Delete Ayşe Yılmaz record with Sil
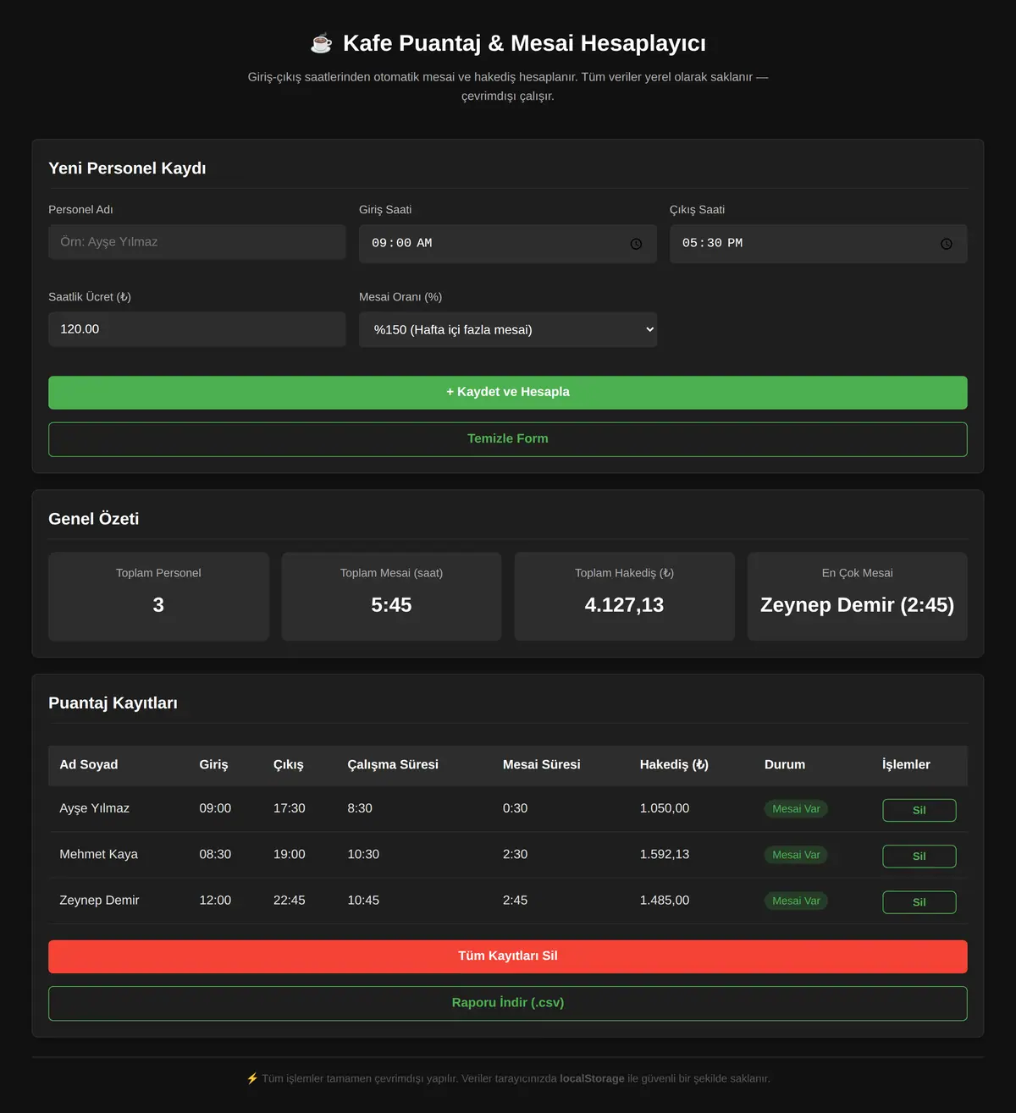1016x1113 pixels. (919, 810)
